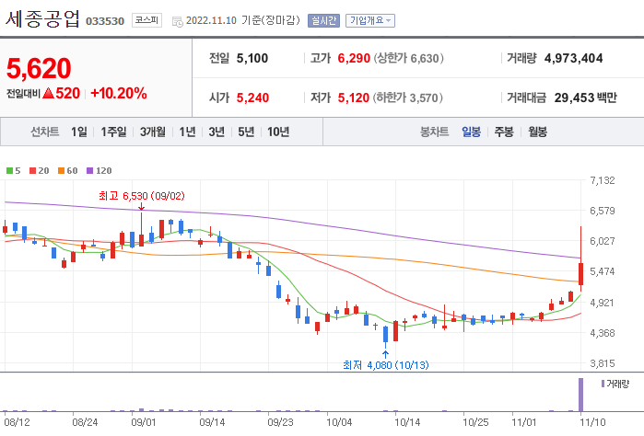Click the 저가 value 5,120

(x=354, y=98)
